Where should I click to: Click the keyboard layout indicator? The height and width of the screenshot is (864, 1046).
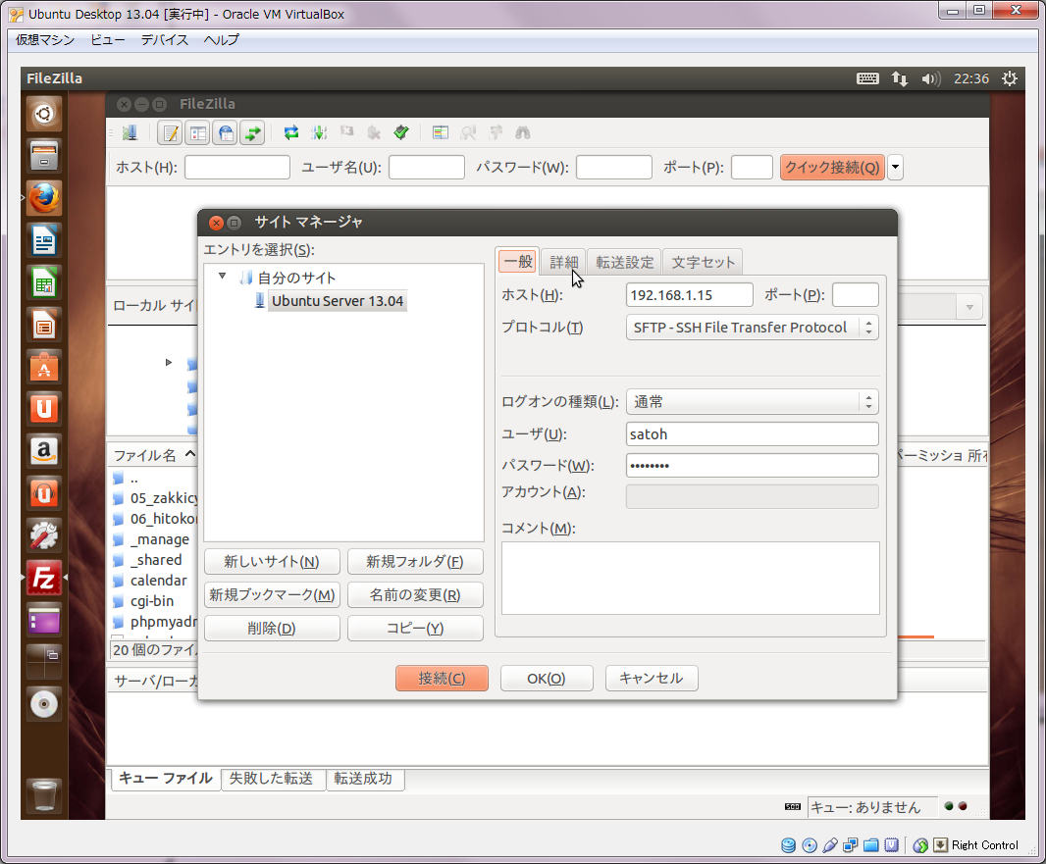point(867,78)
